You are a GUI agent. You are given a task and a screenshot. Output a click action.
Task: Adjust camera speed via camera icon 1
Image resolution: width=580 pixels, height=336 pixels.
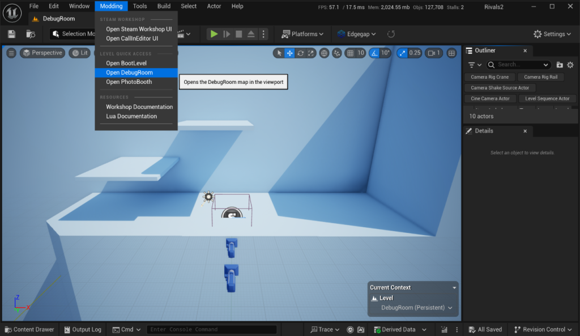434,53
